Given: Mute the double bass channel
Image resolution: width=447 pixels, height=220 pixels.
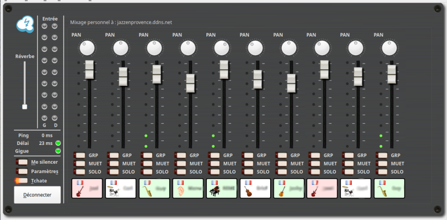Looking at the screenshot, I should pyautogui.click(x=248, y=164).
